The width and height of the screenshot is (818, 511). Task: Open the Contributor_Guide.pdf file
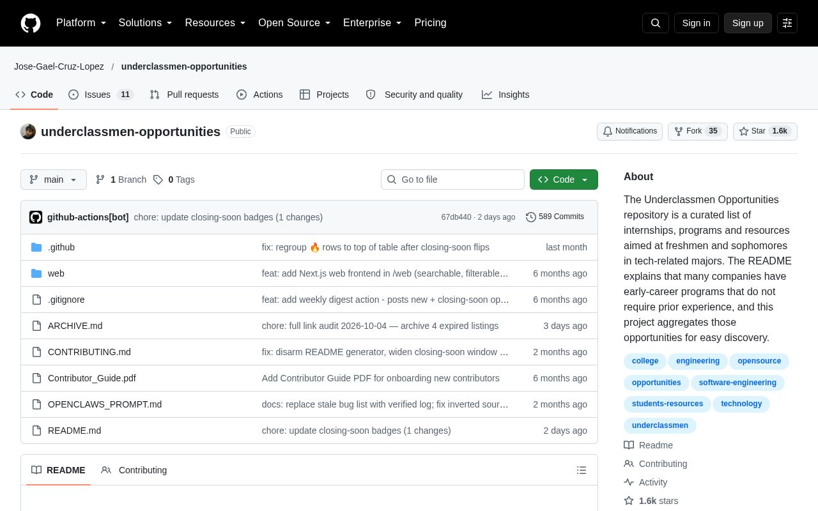pos(91,378)
